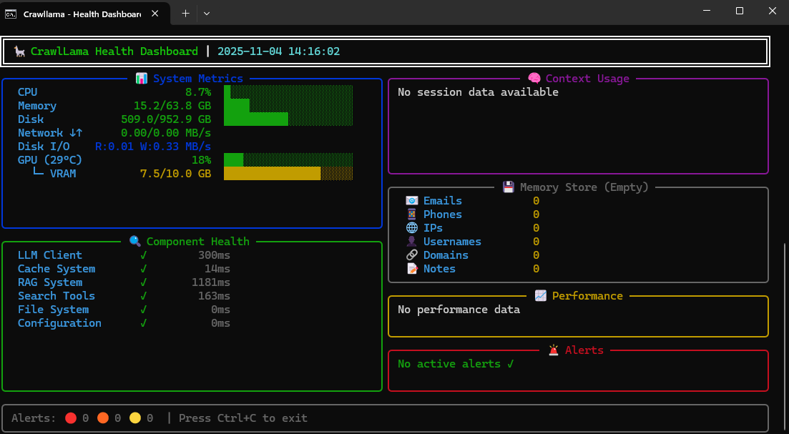
Task: Toggle the red alert indicator in status bar
Action: (71, 418)
